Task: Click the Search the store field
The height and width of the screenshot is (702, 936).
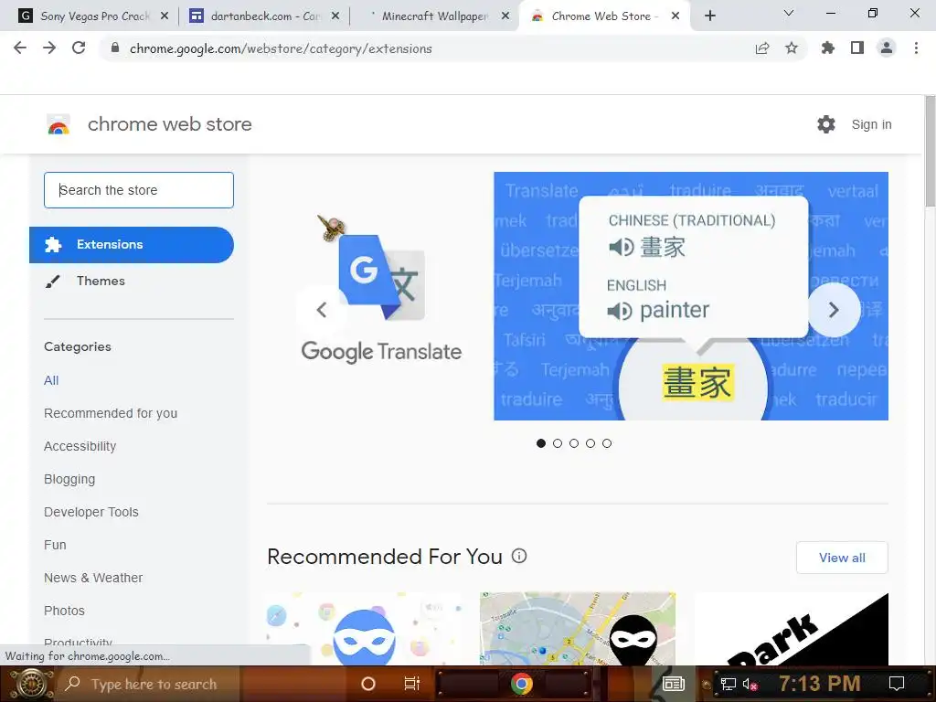Action: click(139, 190)
